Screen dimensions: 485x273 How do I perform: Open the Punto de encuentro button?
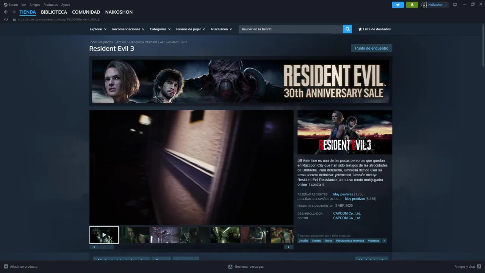pyautogui.click(x=371, y=48)
